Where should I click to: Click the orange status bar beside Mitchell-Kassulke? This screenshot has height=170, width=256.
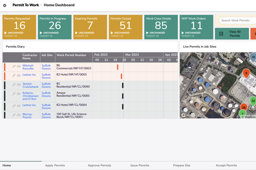[4, 67]
